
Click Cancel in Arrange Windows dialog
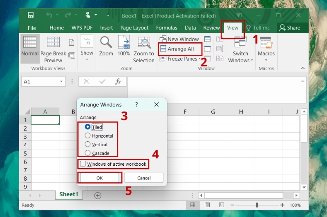point(144,178)
